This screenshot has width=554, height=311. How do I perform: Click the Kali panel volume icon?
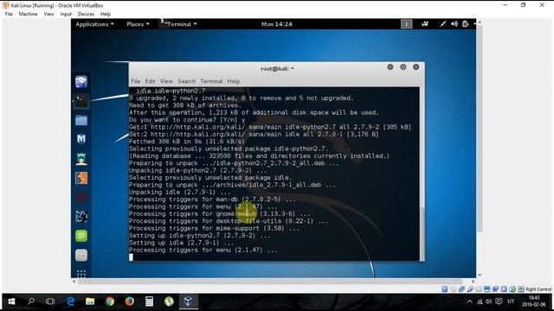[x=454, y=24]
